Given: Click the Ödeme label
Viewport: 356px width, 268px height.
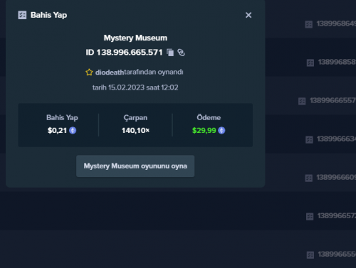Looking at the screenshot, I should click(209, 117).
